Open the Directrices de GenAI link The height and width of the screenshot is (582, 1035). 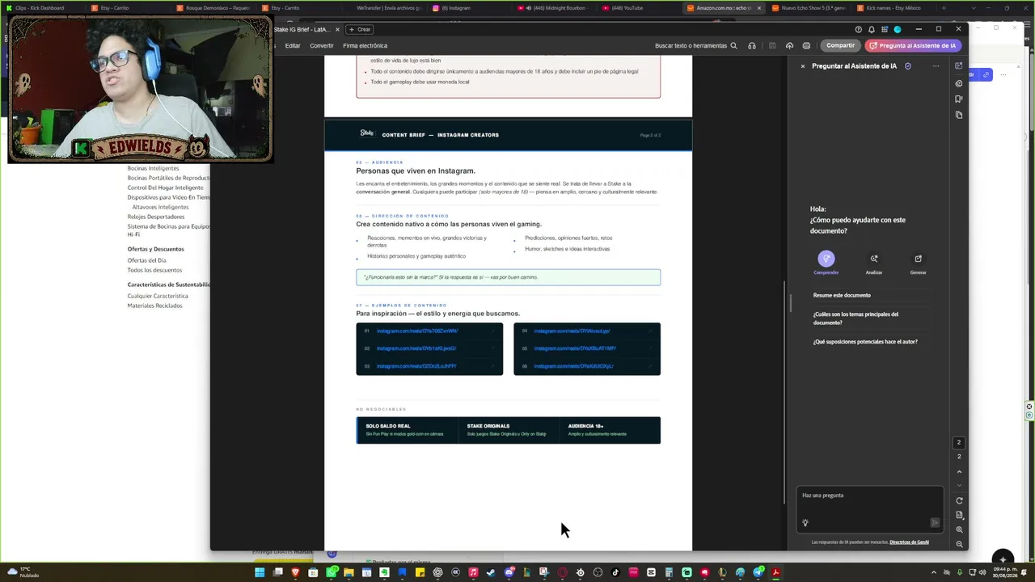(x=909, y=542)
